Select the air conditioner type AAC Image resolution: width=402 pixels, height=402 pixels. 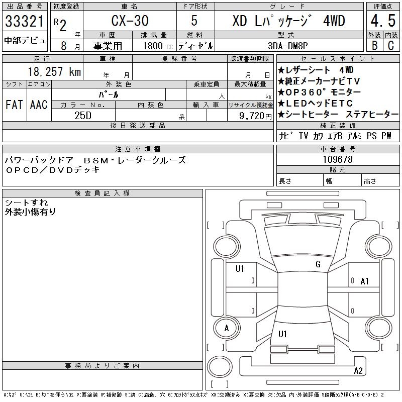(39, 105)
